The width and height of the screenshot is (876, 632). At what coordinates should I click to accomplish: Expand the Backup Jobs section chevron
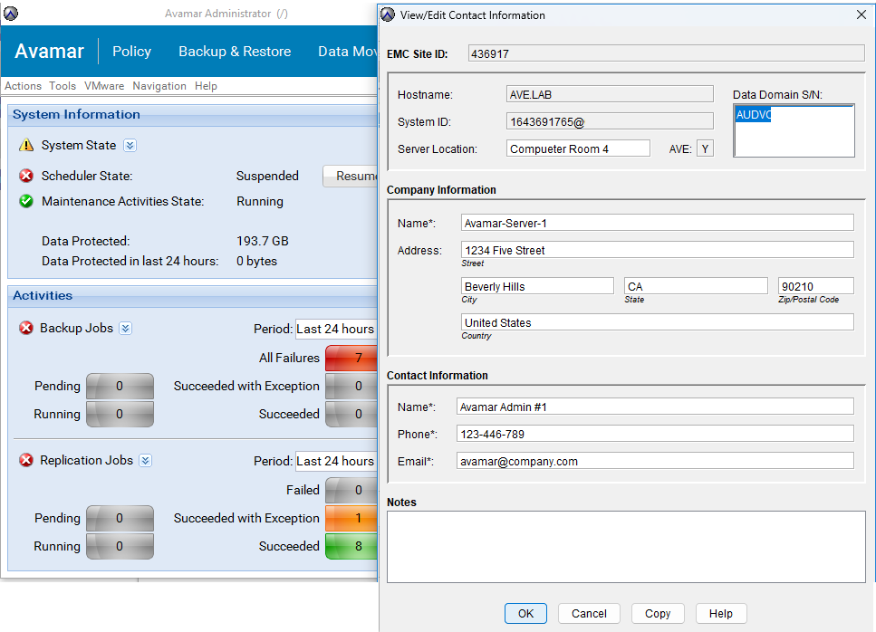126,329
